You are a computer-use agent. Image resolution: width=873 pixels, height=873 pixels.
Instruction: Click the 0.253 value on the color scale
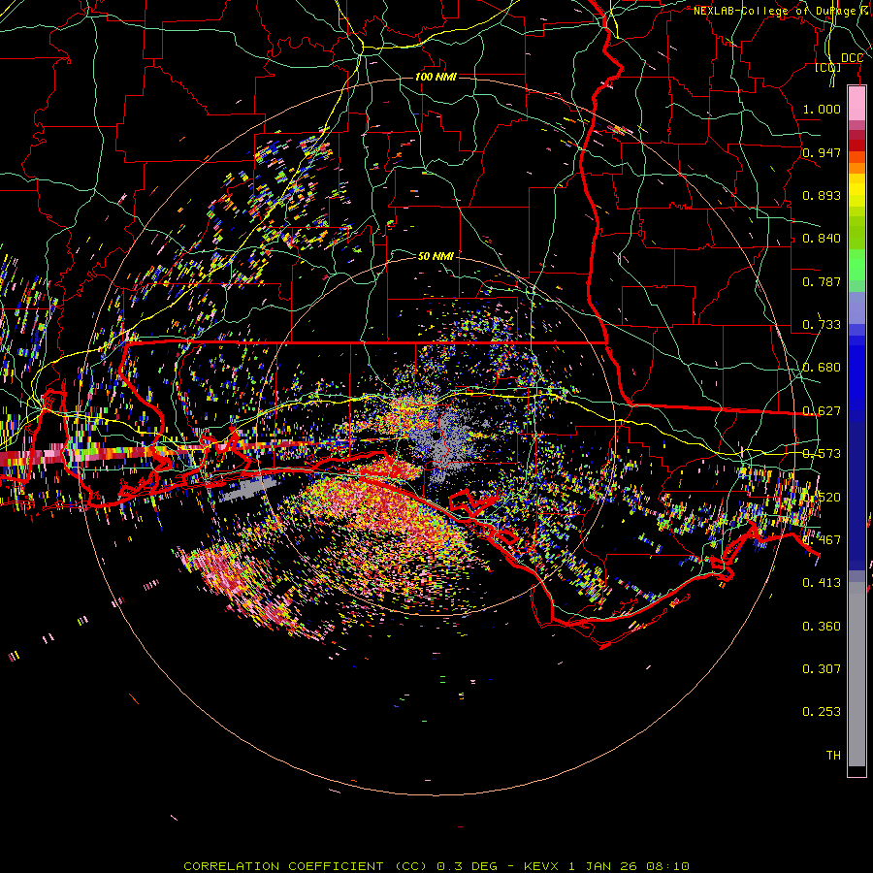[x=822, y=712]
